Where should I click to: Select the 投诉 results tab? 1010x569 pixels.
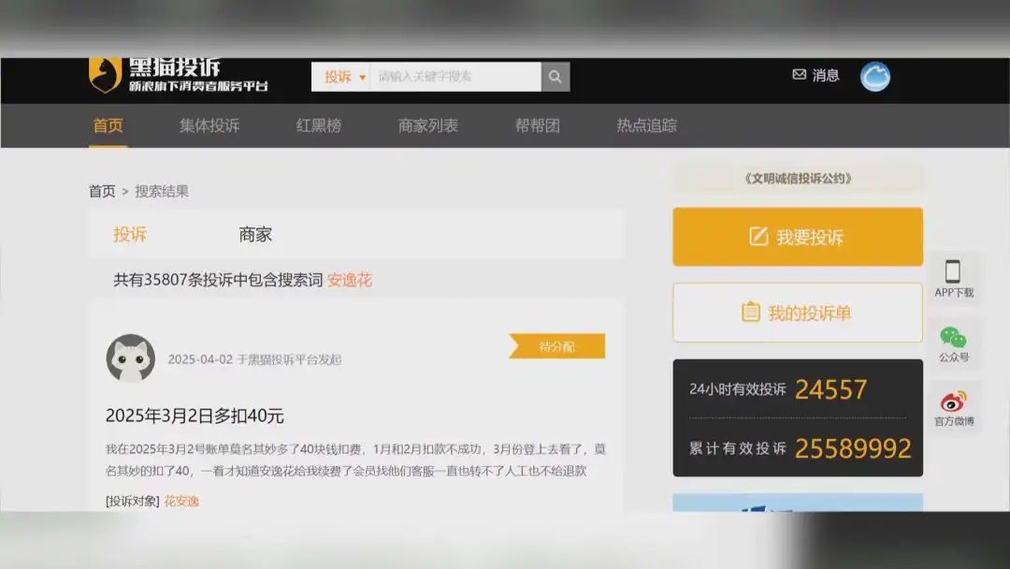[x=130, y=234]
